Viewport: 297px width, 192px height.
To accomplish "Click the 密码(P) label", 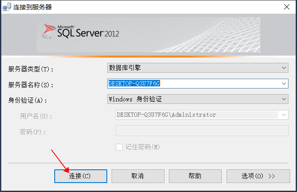I will [33, 132].
